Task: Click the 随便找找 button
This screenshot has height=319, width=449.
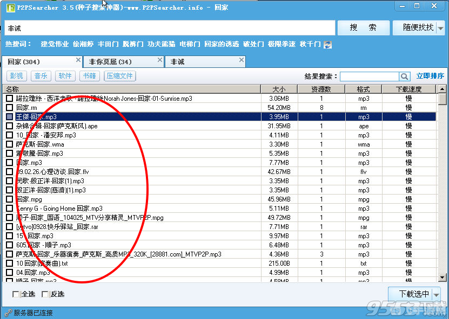Action: click(x=419, y=27)
